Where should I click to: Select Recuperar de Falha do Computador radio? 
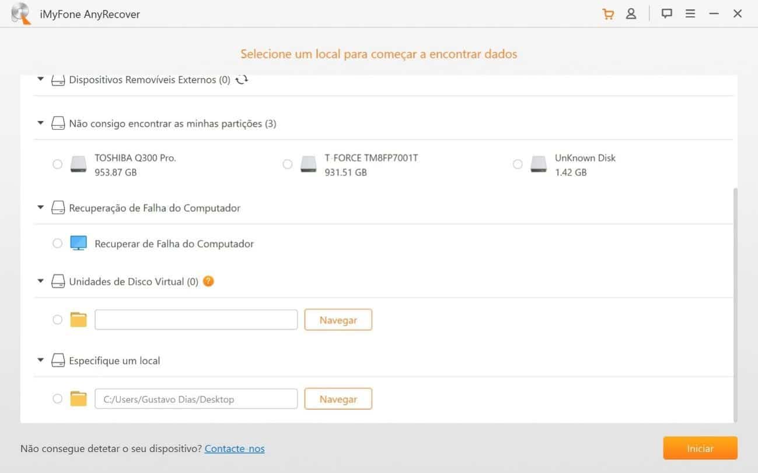coord(57,243)
